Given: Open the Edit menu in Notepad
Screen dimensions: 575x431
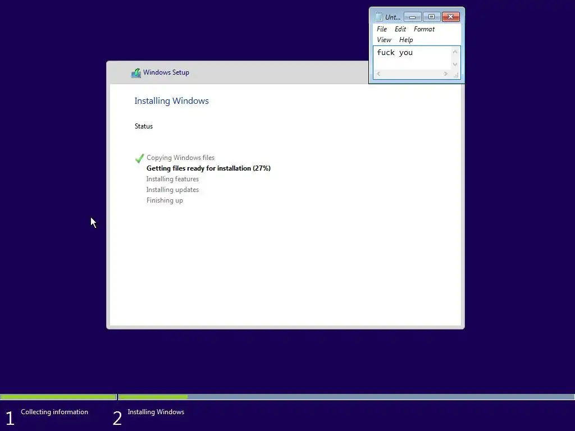Looking at the screenshot, I should click(400, 29).
